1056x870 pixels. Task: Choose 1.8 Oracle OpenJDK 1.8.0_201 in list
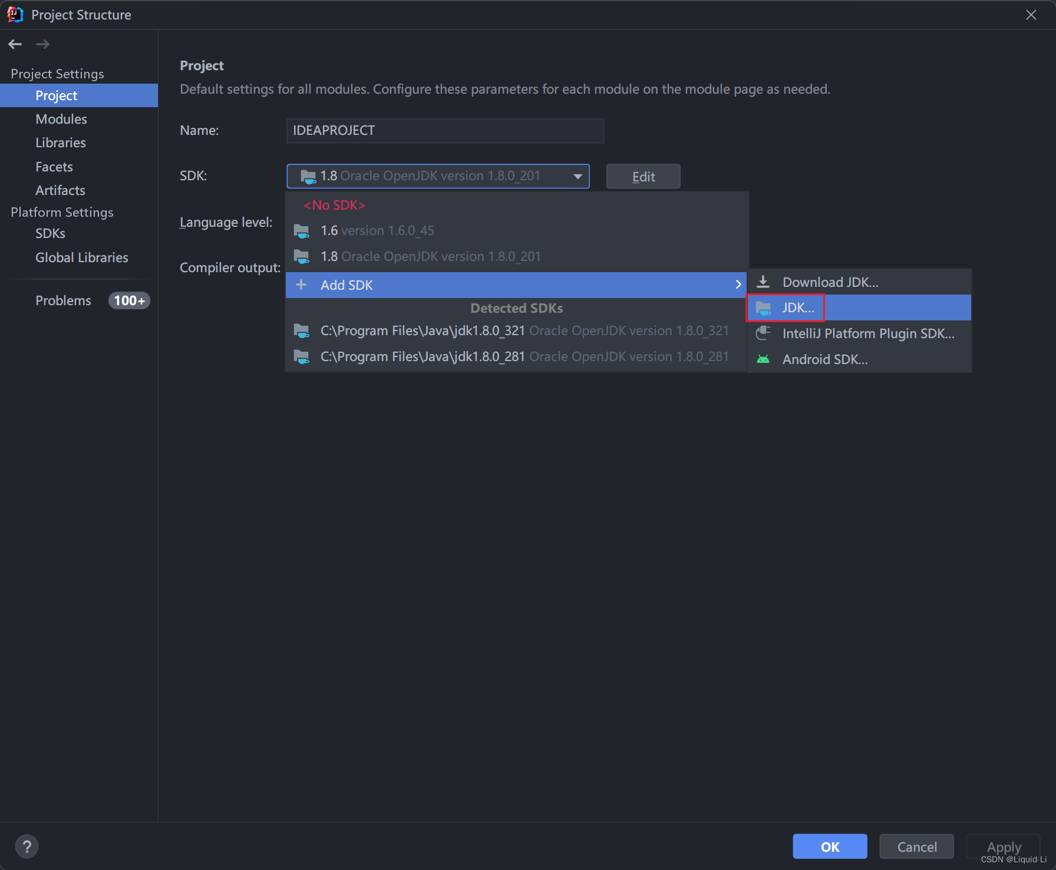[517, 257]
